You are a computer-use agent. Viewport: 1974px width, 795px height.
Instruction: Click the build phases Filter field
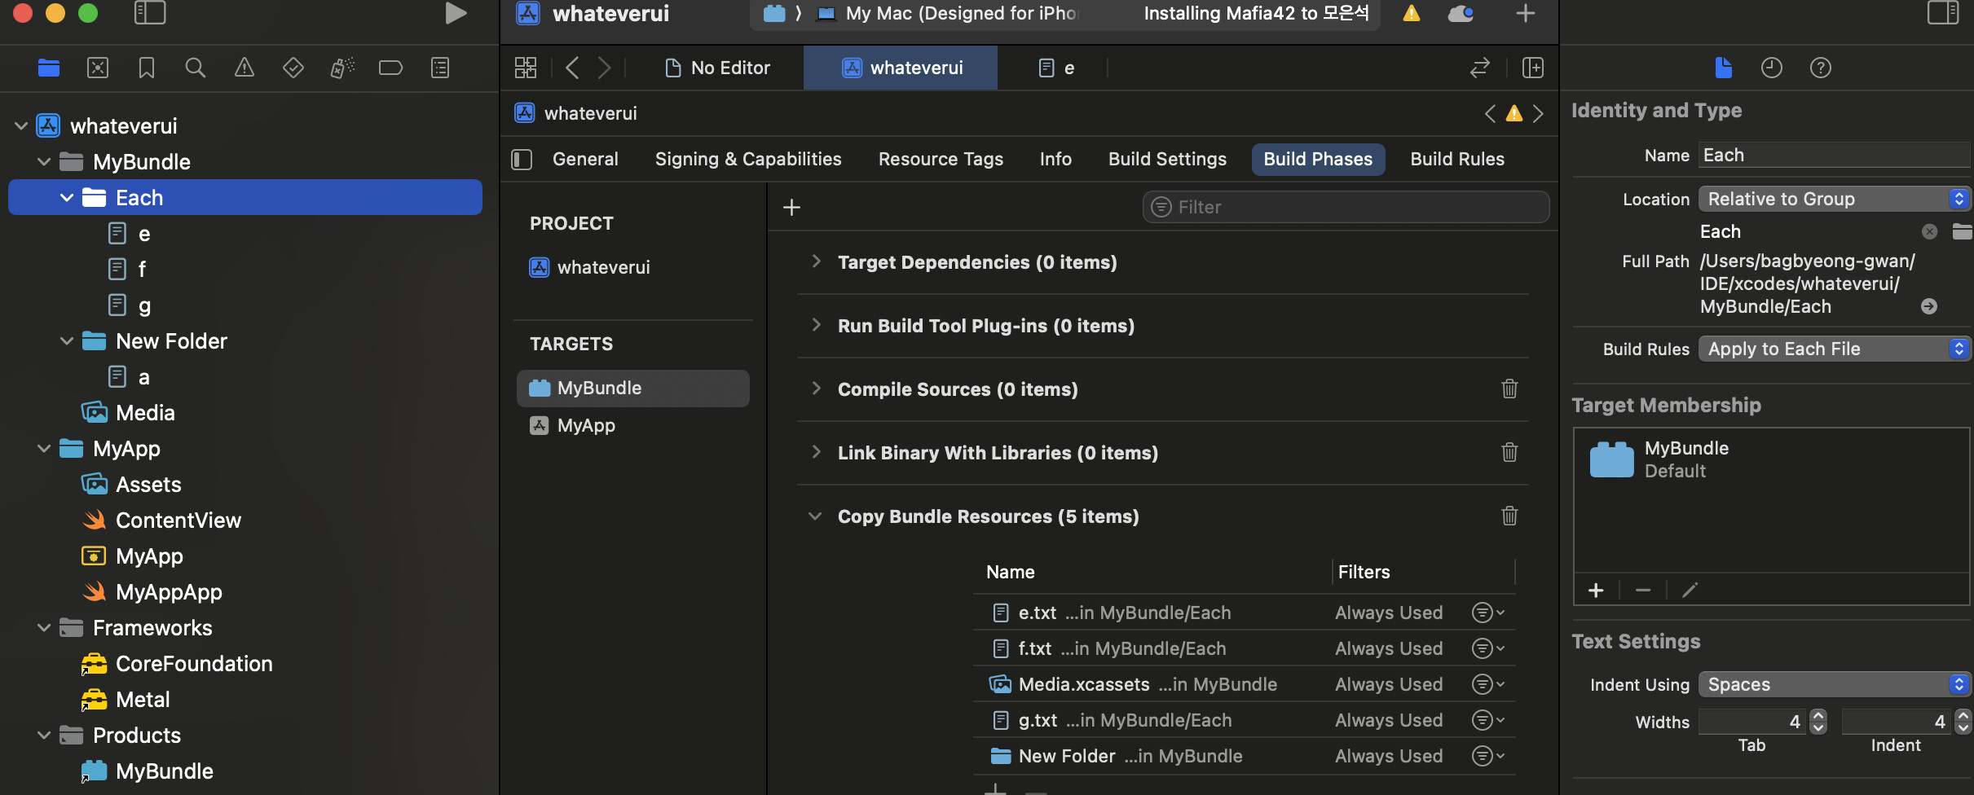pos(1346,207)
